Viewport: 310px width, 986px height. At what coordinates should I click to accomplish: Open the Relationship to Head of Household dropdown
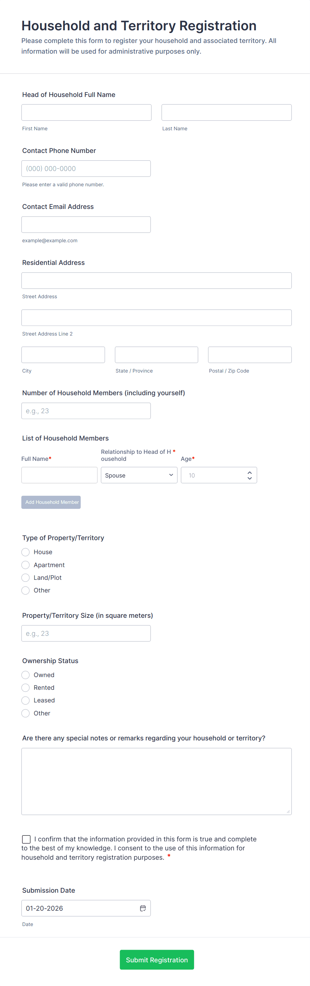139,475
